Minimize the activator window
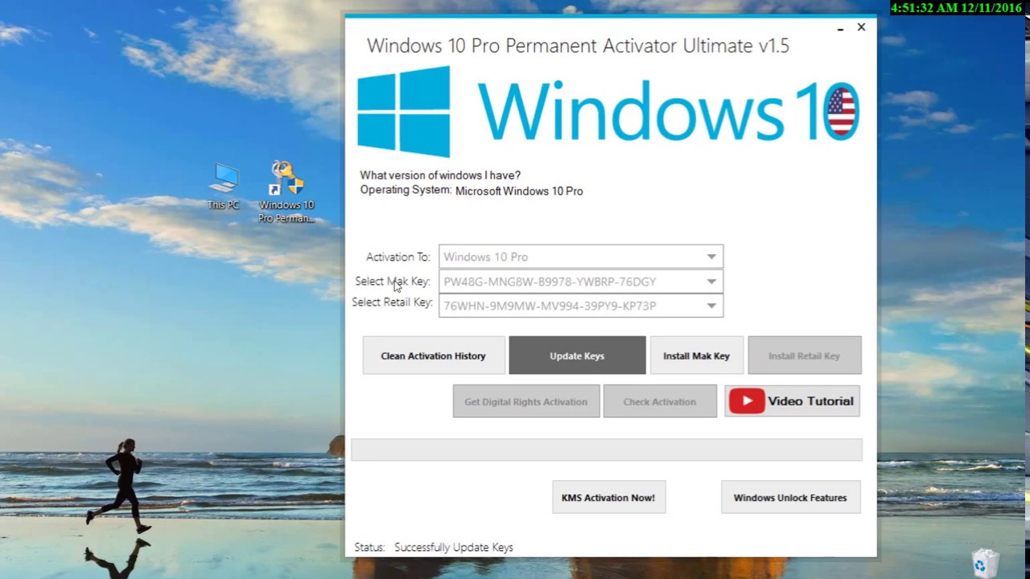This screenshot has width=1030, height=579. (x=840, y=28)
